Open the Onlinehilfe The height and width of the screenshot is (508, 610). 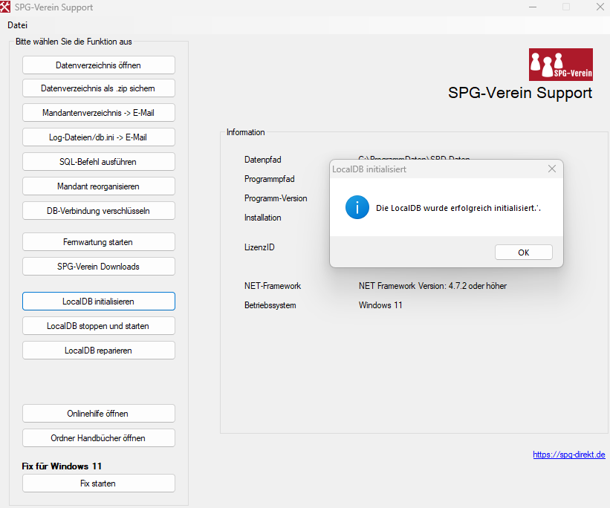point(98,414)
